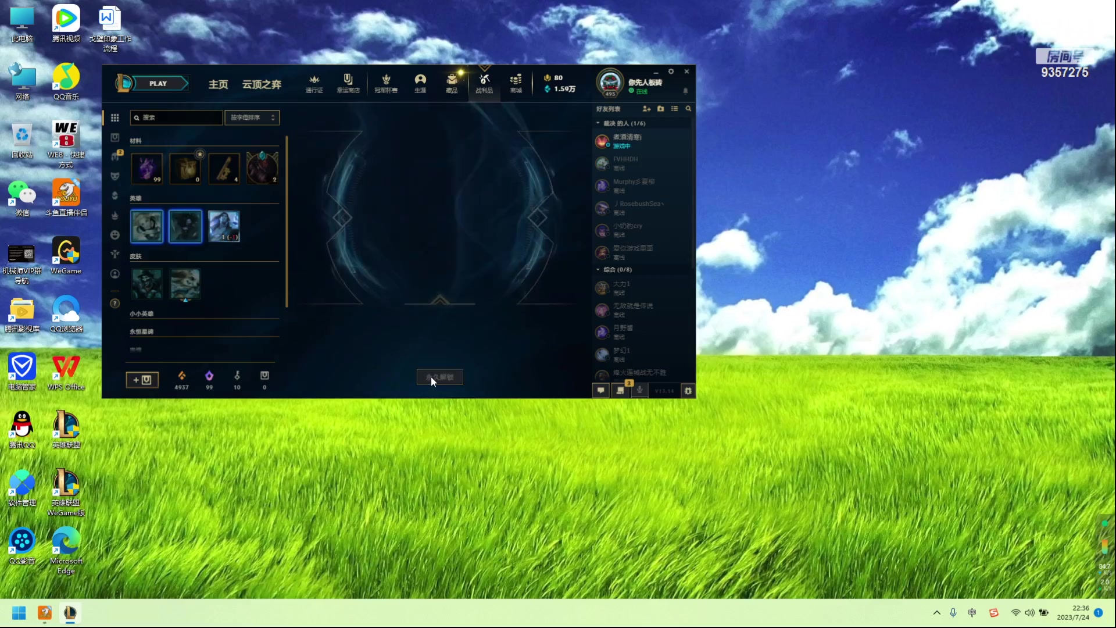Open the 商城 store icon

coord(516,84)
